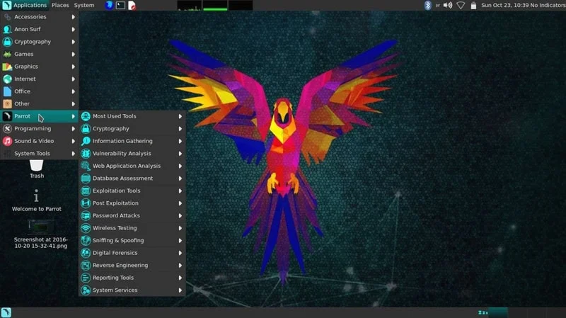Expand the Database Assessment submenu arrow
The height and width of the screenshot is (318, 566).
(x=180, y=178)
